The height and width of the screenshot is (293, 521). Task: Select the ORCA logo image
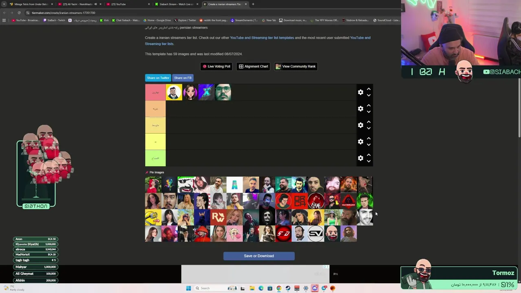coord(300,201)
